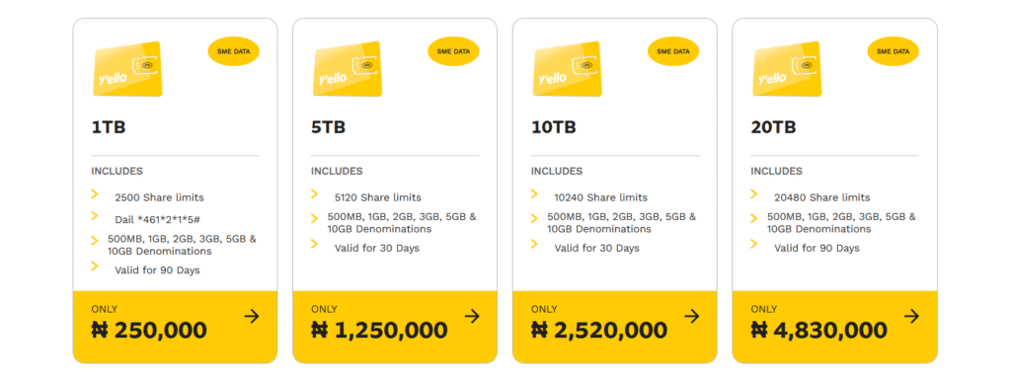Click the arrow icon on the 1TB plan

[252, 316]
